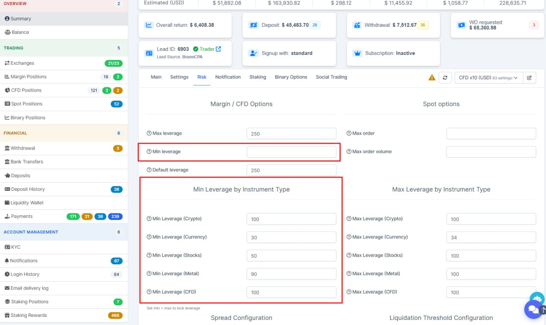Open Notifications in the sidebar

(64, 261)
